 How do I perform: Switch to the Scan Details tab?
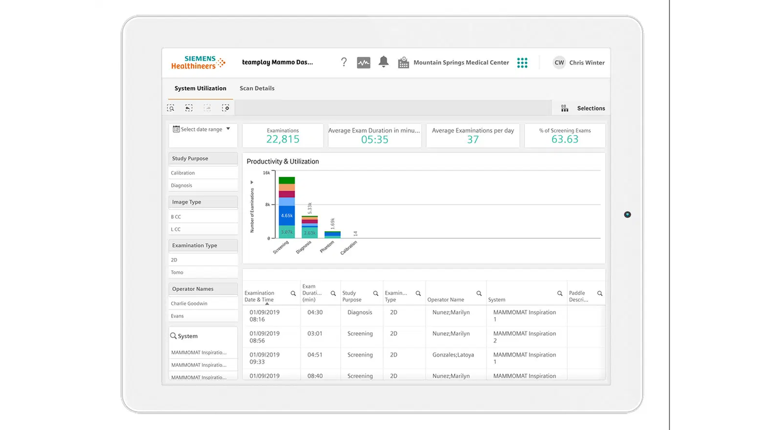tap(257, 89)
